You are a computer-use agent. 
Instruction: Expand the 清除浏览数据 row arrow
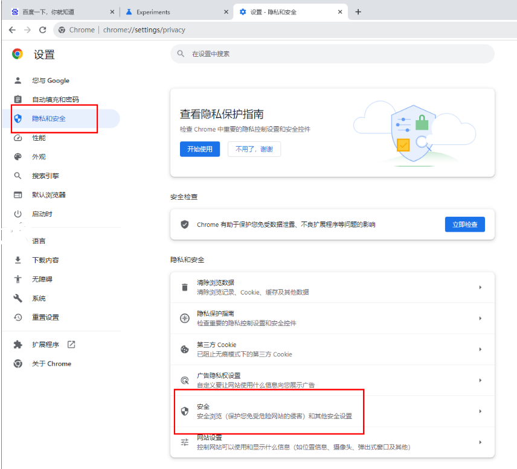click(x=480, y=287)
